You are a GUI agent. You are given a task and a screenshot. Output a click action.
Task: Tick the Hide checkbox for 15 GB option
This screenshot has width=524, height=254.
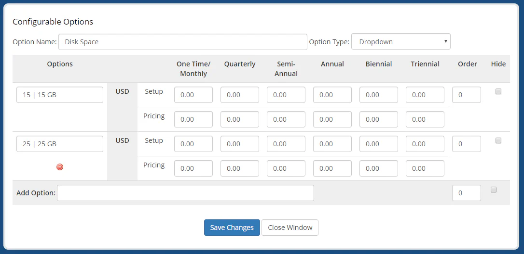click(x=498, y=92)
